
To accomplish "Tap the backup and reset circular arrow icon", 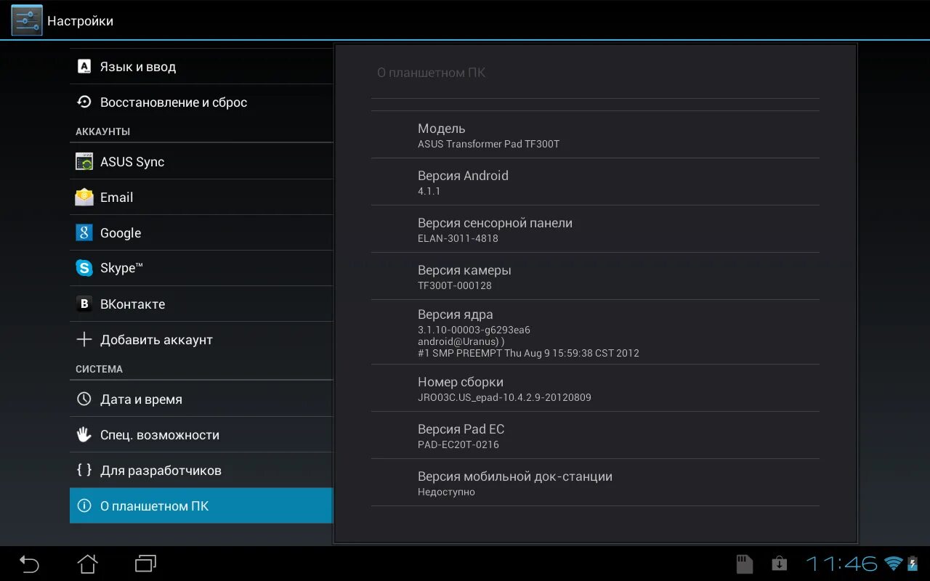I will click(84, 102).
